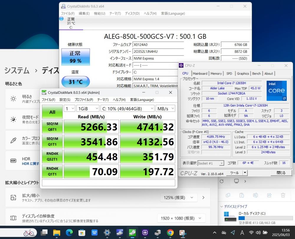The image size is (295, 239).
Task: Open the 125% scale dropdown
Action: 178,198
